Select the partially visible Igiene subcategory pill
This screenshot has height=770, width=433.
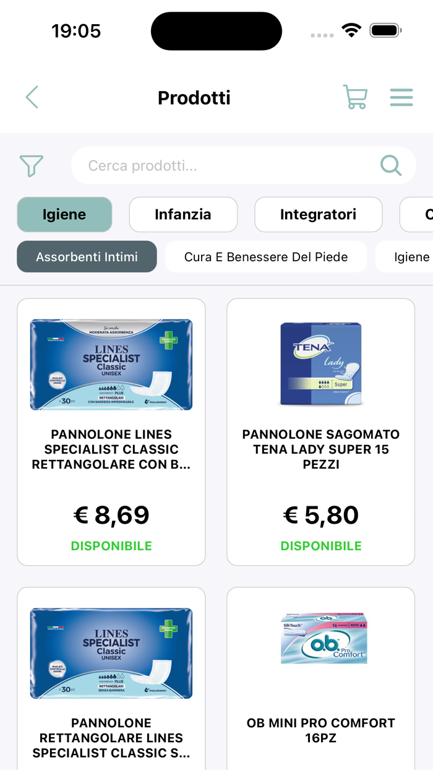pyautogui.click(x=413, y=256)
